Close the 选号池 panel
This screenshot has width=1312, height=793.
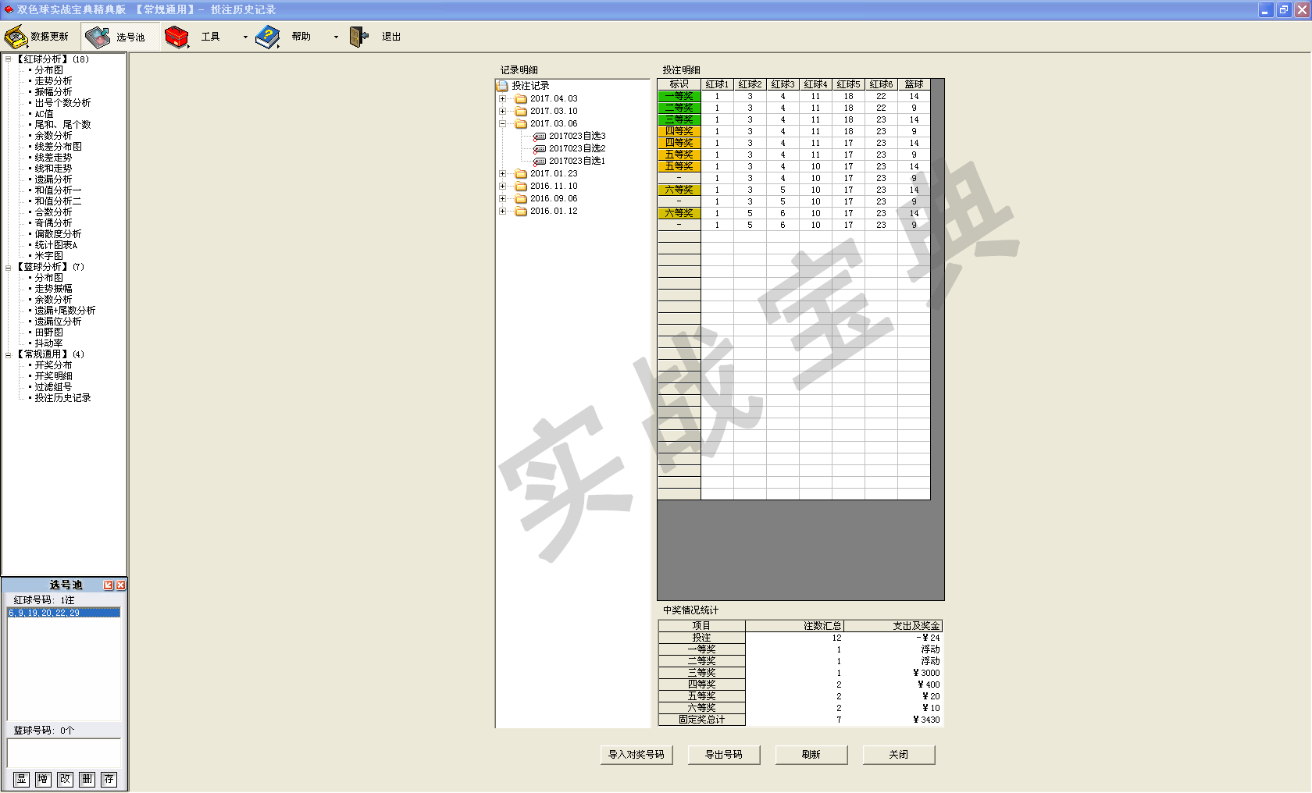pyautogui.click(x=121, y=585)
